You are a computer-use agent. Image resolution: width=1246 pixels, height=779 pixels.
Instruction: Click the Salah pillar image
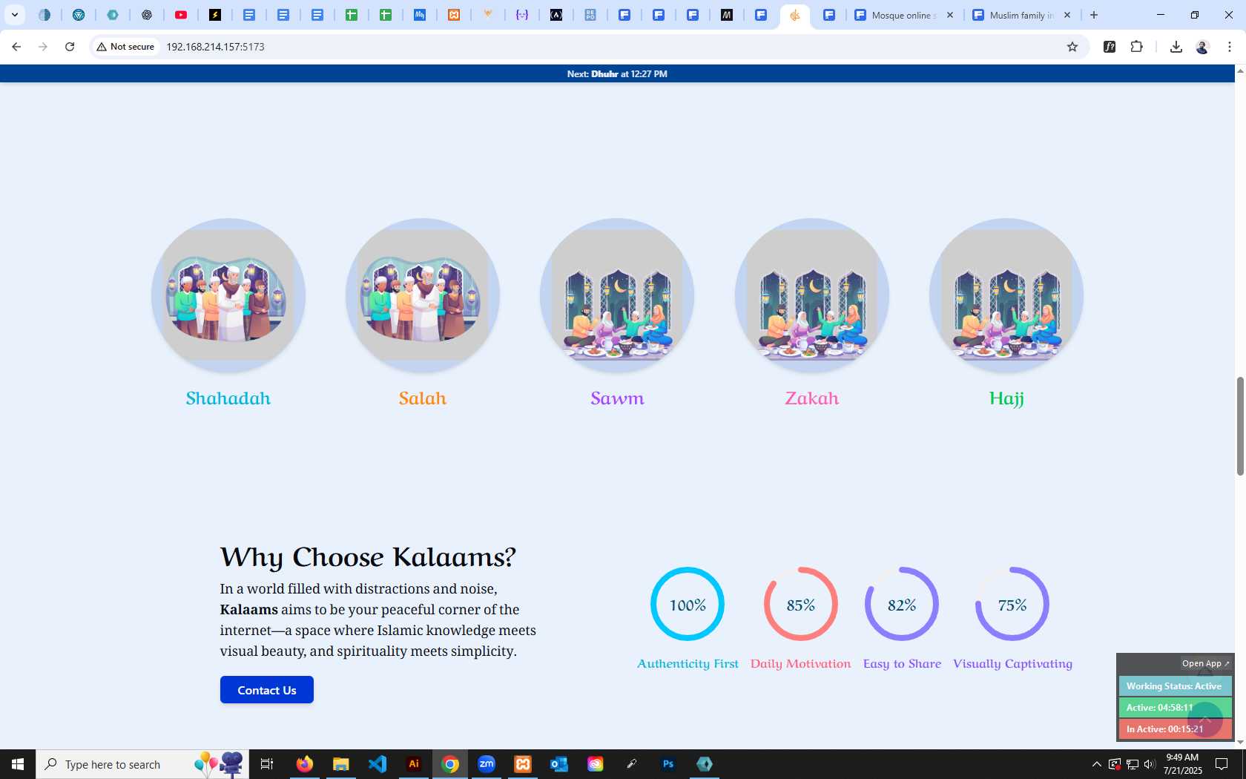click(423, 295)
